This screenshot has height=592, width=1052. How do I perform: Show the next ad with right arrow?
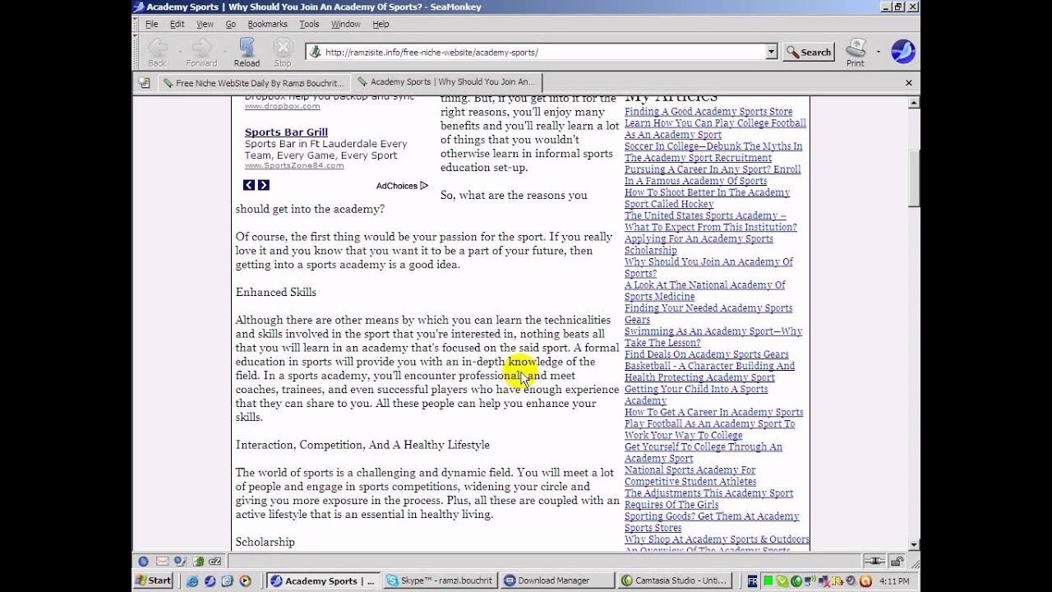tap(263, 185)
